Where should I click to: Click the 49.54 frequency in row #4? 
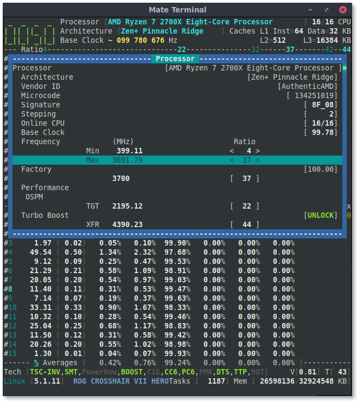click(41, 252)
